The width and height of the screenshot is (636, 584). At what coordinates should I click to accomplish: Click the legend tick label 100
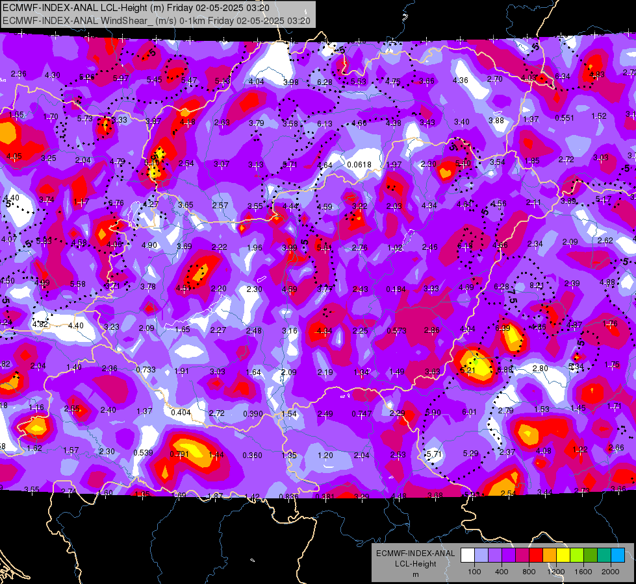(474, 572)
